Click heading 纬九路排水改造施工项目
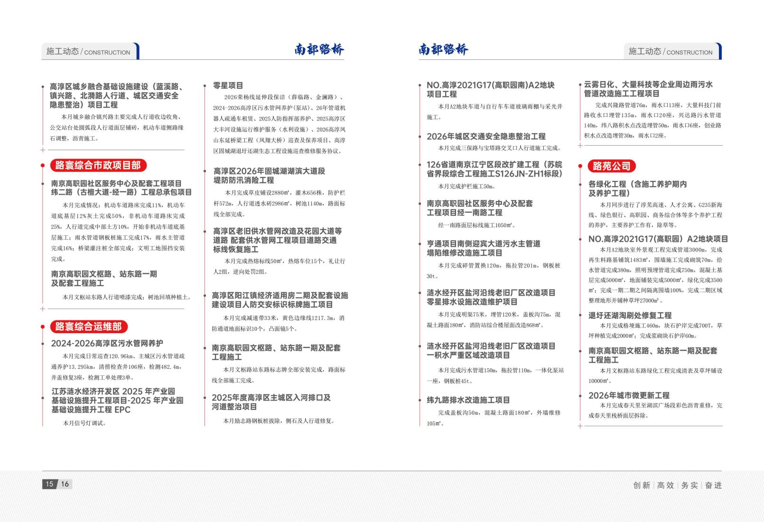764x522 pixels. [x=468, y=400]
